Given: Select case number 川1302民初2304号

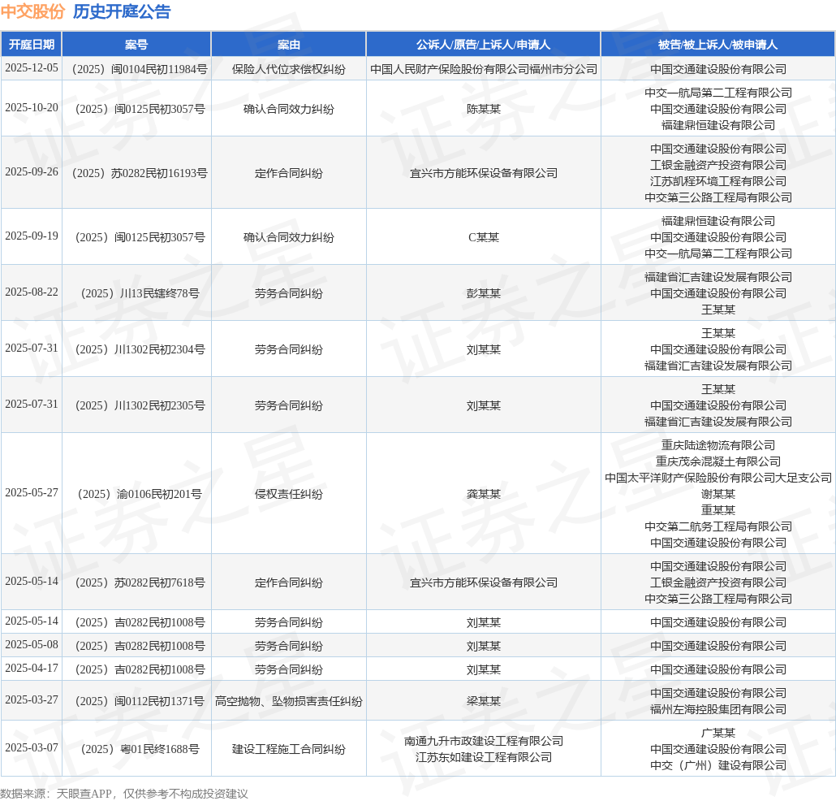Looking at the screenshot, I should [140, 349].
